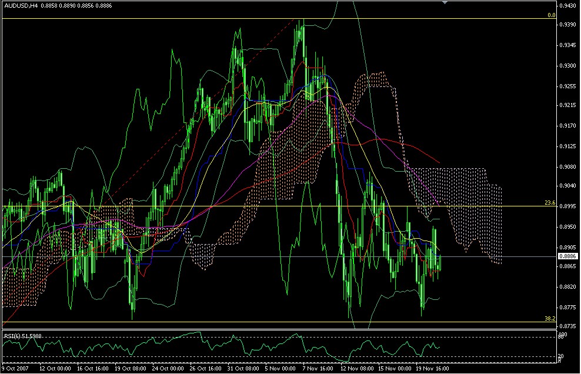The width and height of the screenshot is (581, 374).
Task: Click the 0.9345 price axis label
Action: 567,45
